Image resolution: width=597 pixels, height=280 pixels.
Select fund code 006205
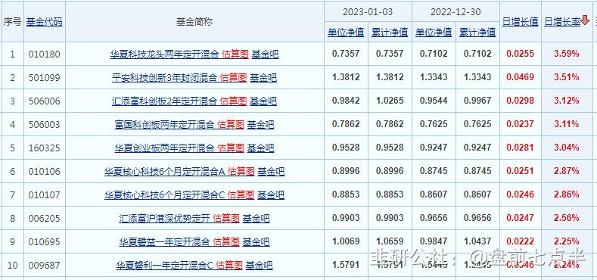[44, 219]
